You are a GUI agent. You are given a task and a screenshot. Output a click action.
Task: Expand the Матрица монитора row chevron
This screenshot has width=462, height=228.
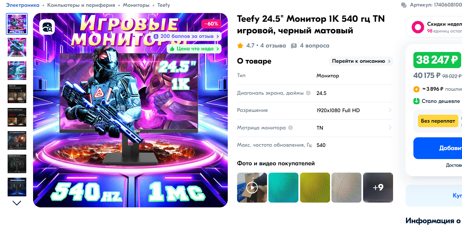390,128
